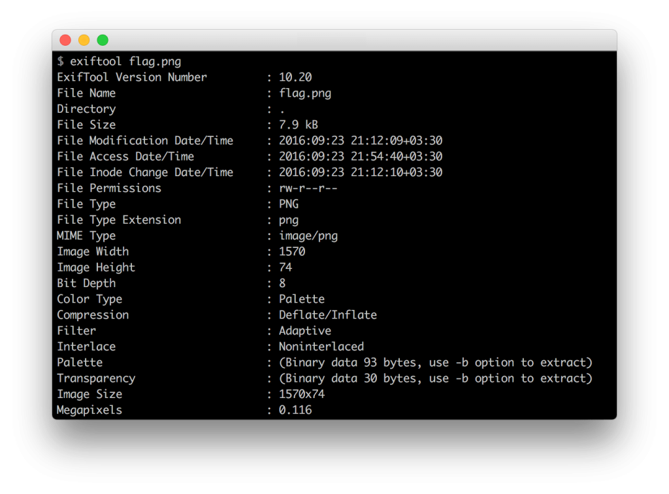Click the yellow minimize window button
The width and height of the screenshot is (669, 494).
(x=84, y=40)
